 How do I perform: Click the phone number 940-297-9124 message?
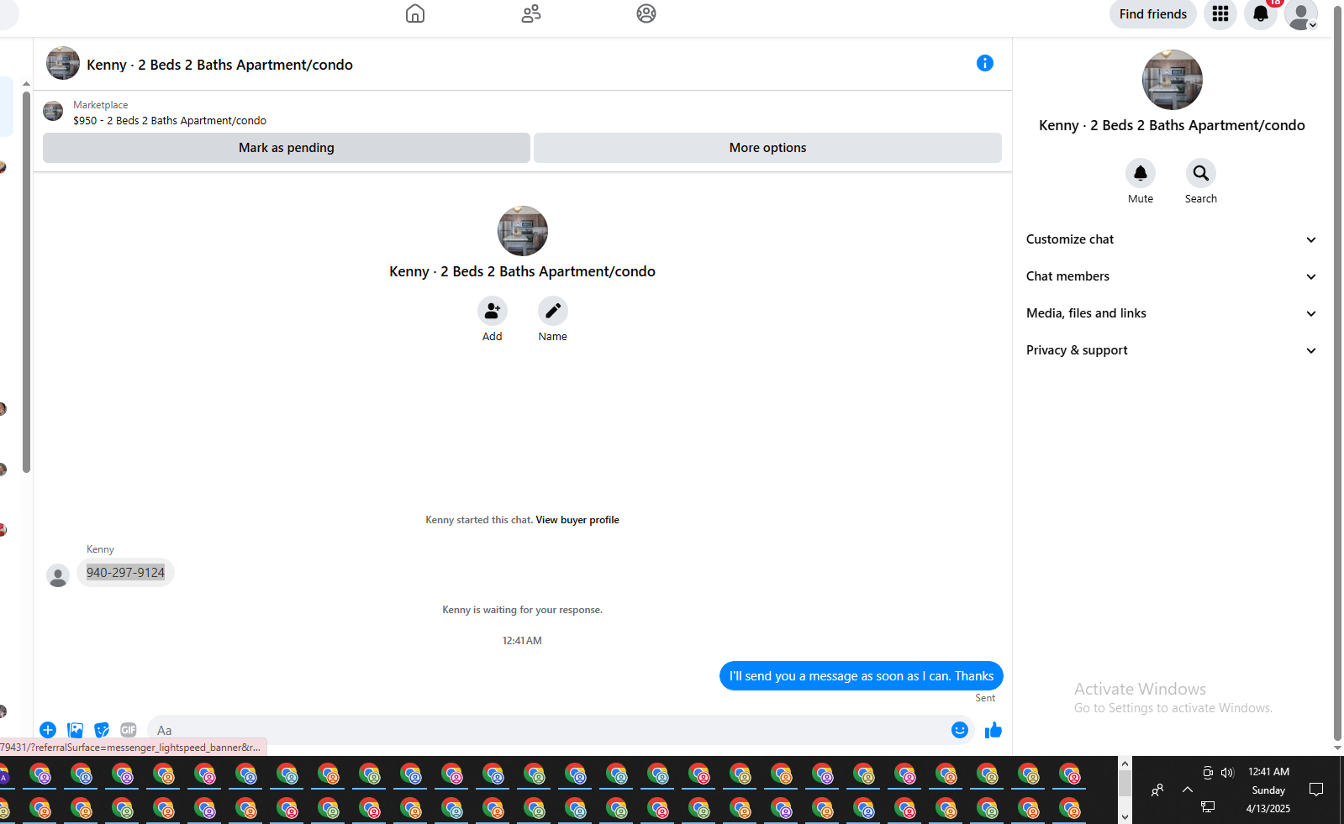(125, 573)
